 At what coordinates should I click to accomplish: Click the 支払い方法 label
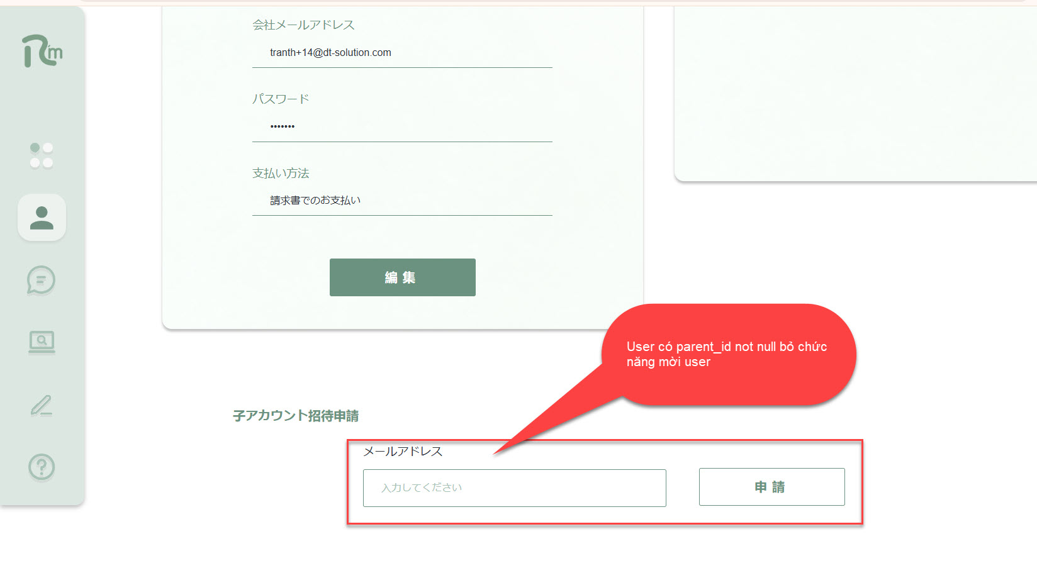pyautogui.click(x=281, y=174)
